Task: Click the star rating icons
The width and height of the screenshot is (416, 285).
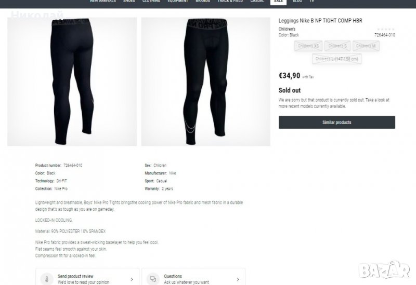Action: (x=386, y=29)
